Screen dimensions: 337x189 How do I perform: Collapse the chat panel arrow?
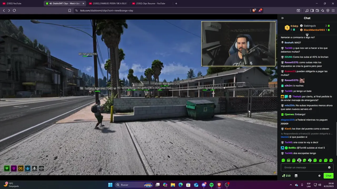point(283,18)
